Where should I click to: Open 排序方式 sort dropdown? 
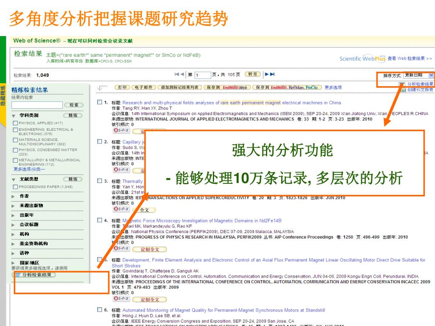(418, 76)
